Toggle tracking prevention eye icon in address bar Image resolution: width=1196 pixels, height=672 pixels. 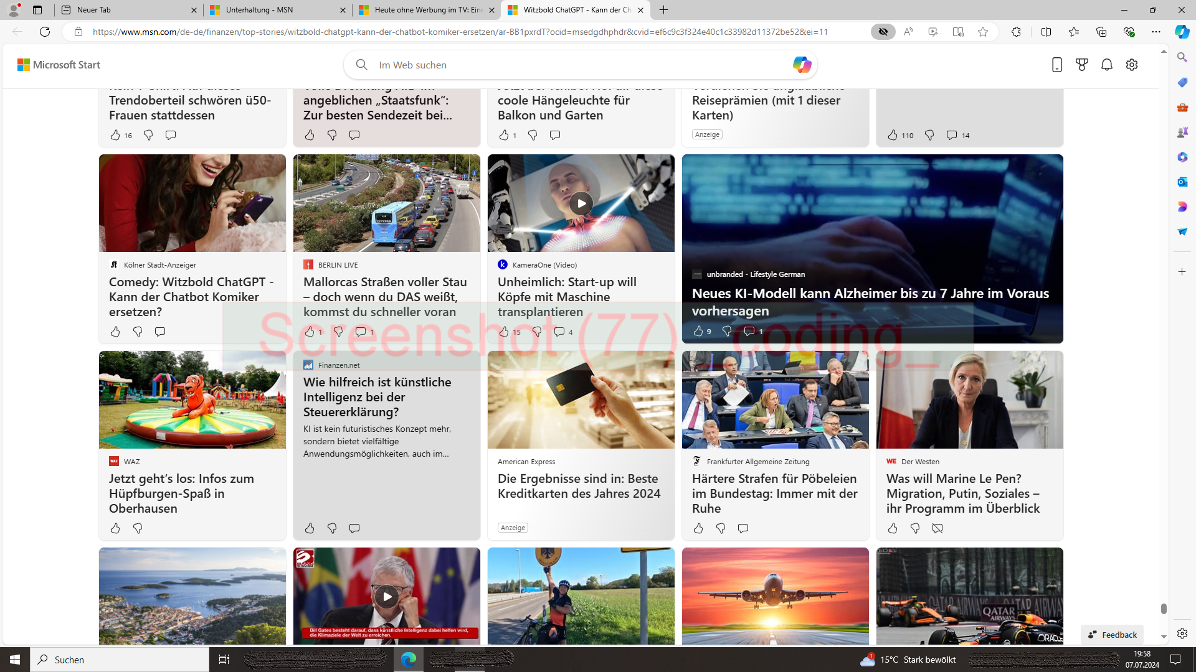tap(883, 32)
